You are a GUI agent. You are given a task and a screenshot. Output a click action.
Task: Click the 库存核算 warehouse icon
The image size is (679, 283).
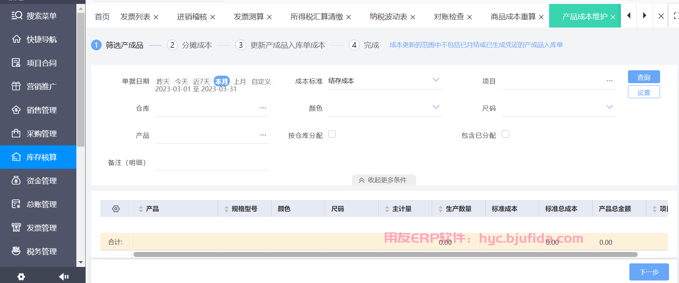(16, 157)
